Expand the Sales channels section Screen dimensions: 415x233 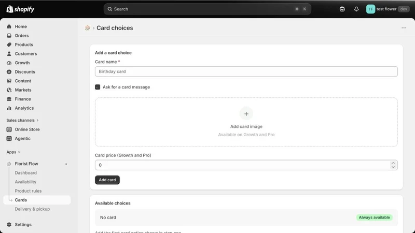pyautogui.click(x=22, y=120)
